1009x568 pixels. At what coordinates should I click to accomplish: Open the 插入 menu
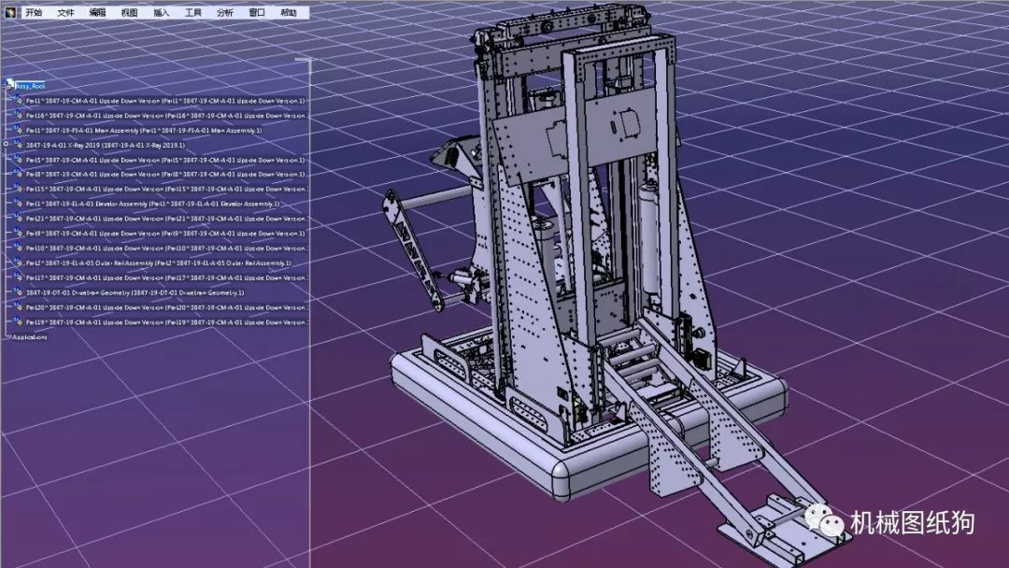pyautogui.click(x=162, y=12)
